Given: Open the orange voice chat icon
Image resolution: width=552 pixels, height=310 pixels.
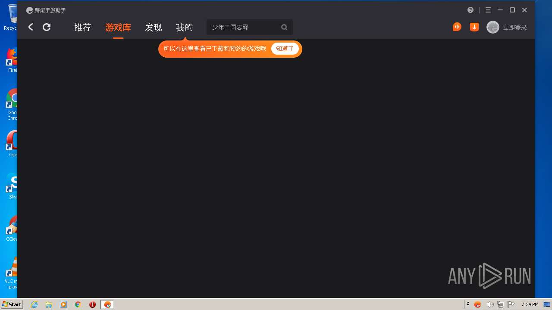Looking at the screenshot, I should click(x=457, y=27).
